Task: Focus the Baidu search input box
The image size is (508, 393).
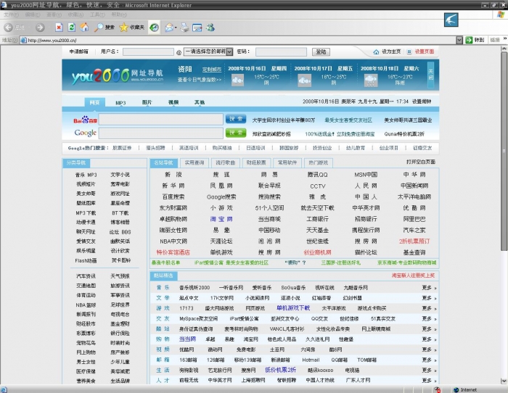Action: [160, 119]
